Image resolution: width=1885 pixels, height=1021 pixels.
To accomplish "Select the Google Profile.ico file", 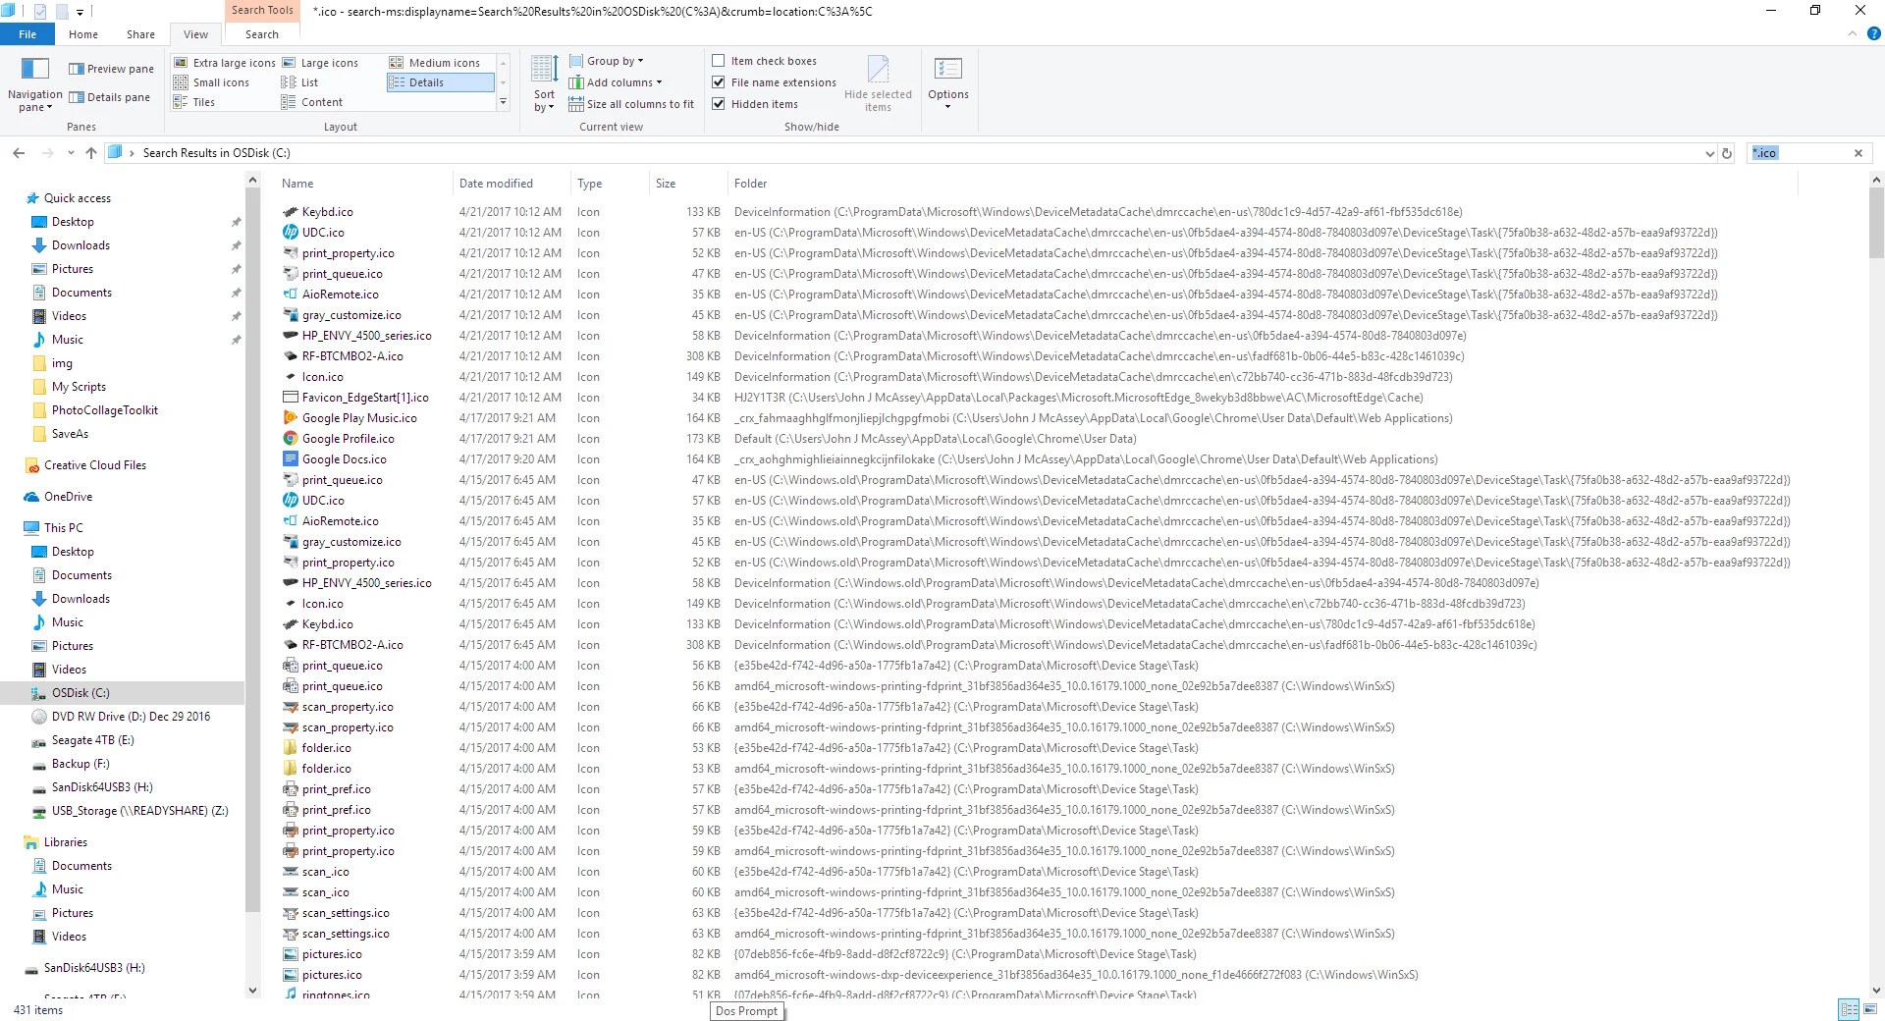I will [348, 439].
